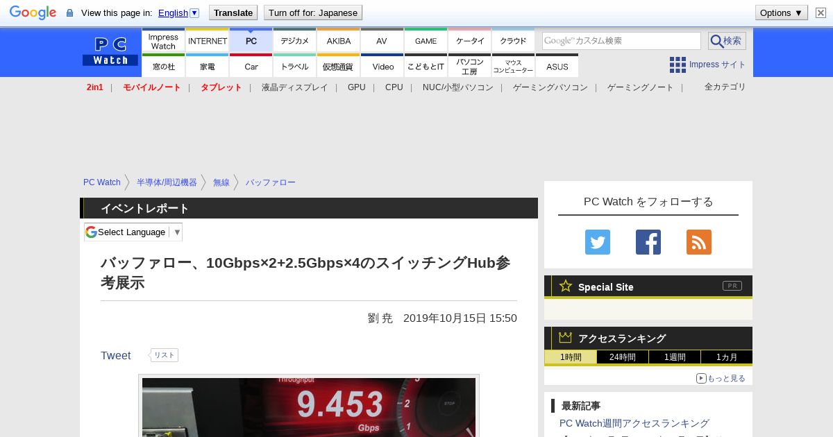Open the トラベル nav item
The width and height of the screenshot is (833, 437).
pyautogui.click(x=295, y=67)
